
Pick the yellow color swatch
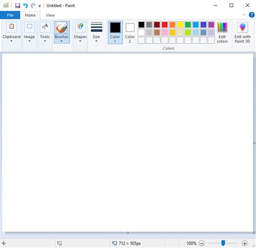point(180,24)
